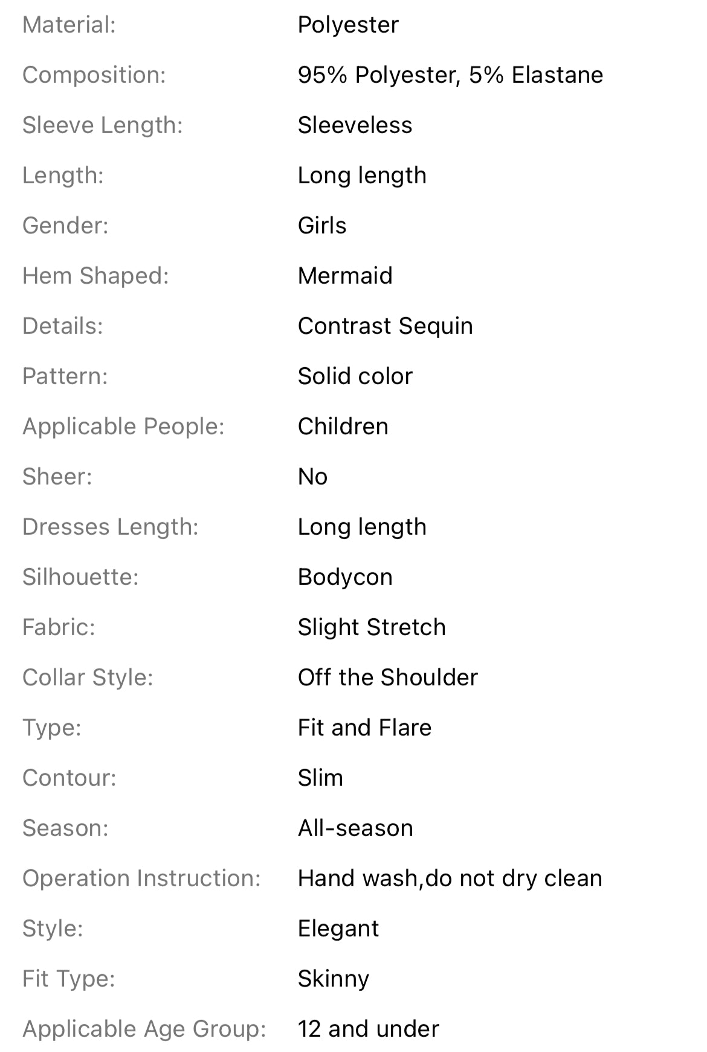The image size is (707, 1052).
Task: Tap the Contrast Sequin detail
Action: pos(386,327)
